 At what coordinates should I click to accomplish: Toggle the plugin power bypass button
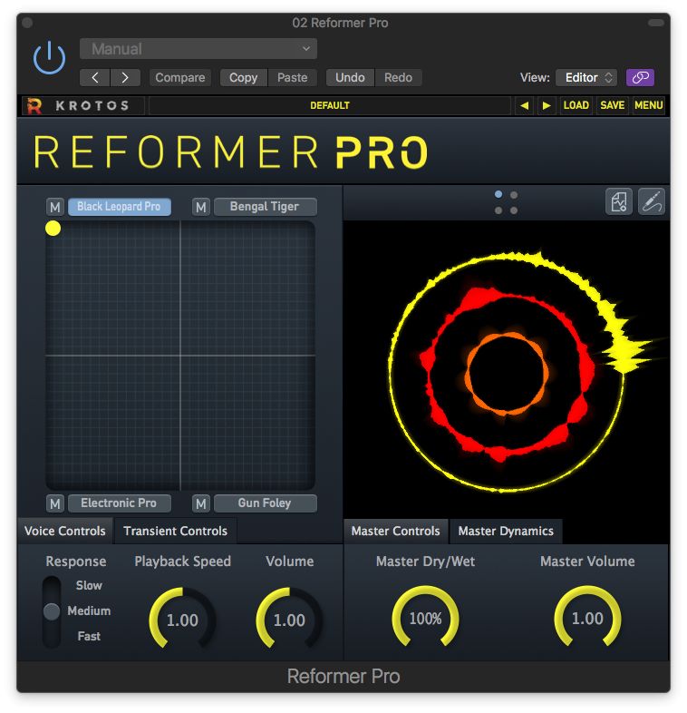49,58
